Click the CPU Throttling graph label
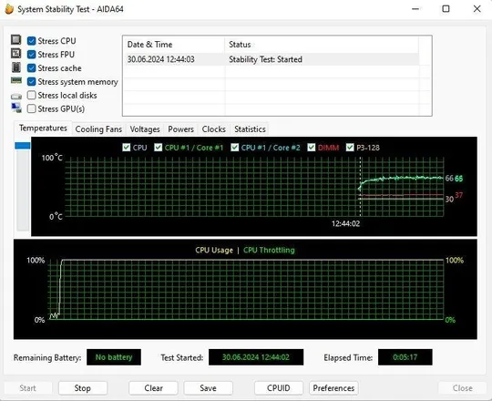Image resolution: width=492 pixels, height=401 pixels. pos(269,250)
